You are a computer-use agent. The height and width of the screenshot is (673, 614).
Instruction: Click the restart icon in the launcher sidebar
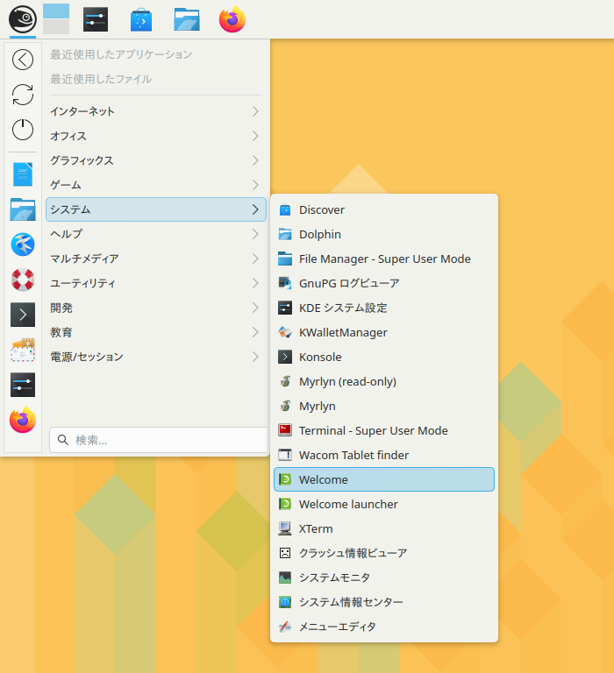coord(23,95)
